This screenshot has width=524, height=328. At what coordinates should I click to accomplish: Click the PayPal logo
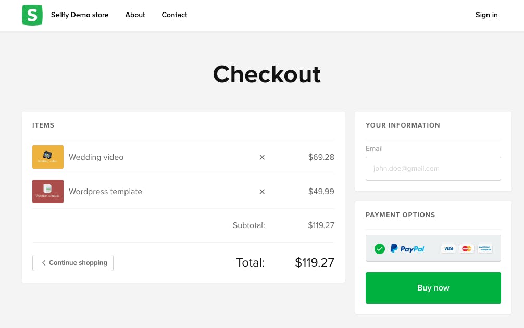(x=407, y=248)
